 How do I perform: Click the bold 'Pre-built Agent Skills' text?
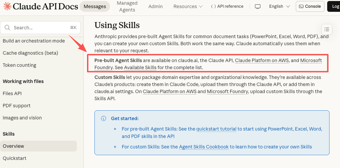[118, 60]
